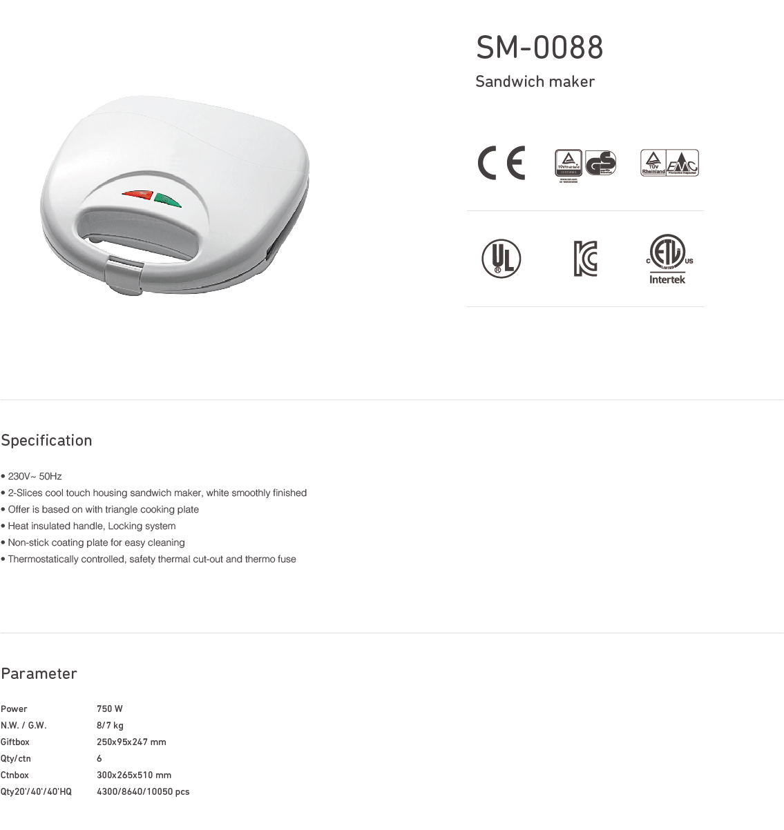
Task: Click the Power 750 W value
Action: click(x=110, y=709)
